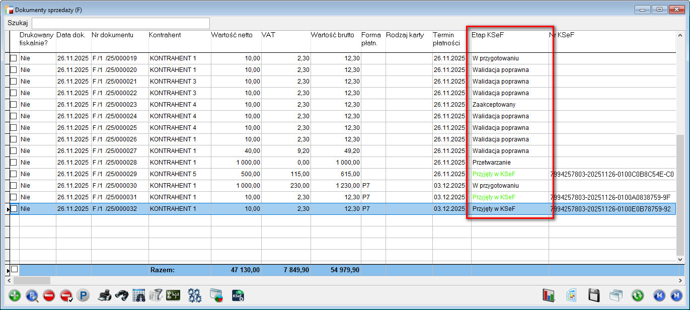
Task: Tick the checkbox in the Razem row
Action: 14,270
